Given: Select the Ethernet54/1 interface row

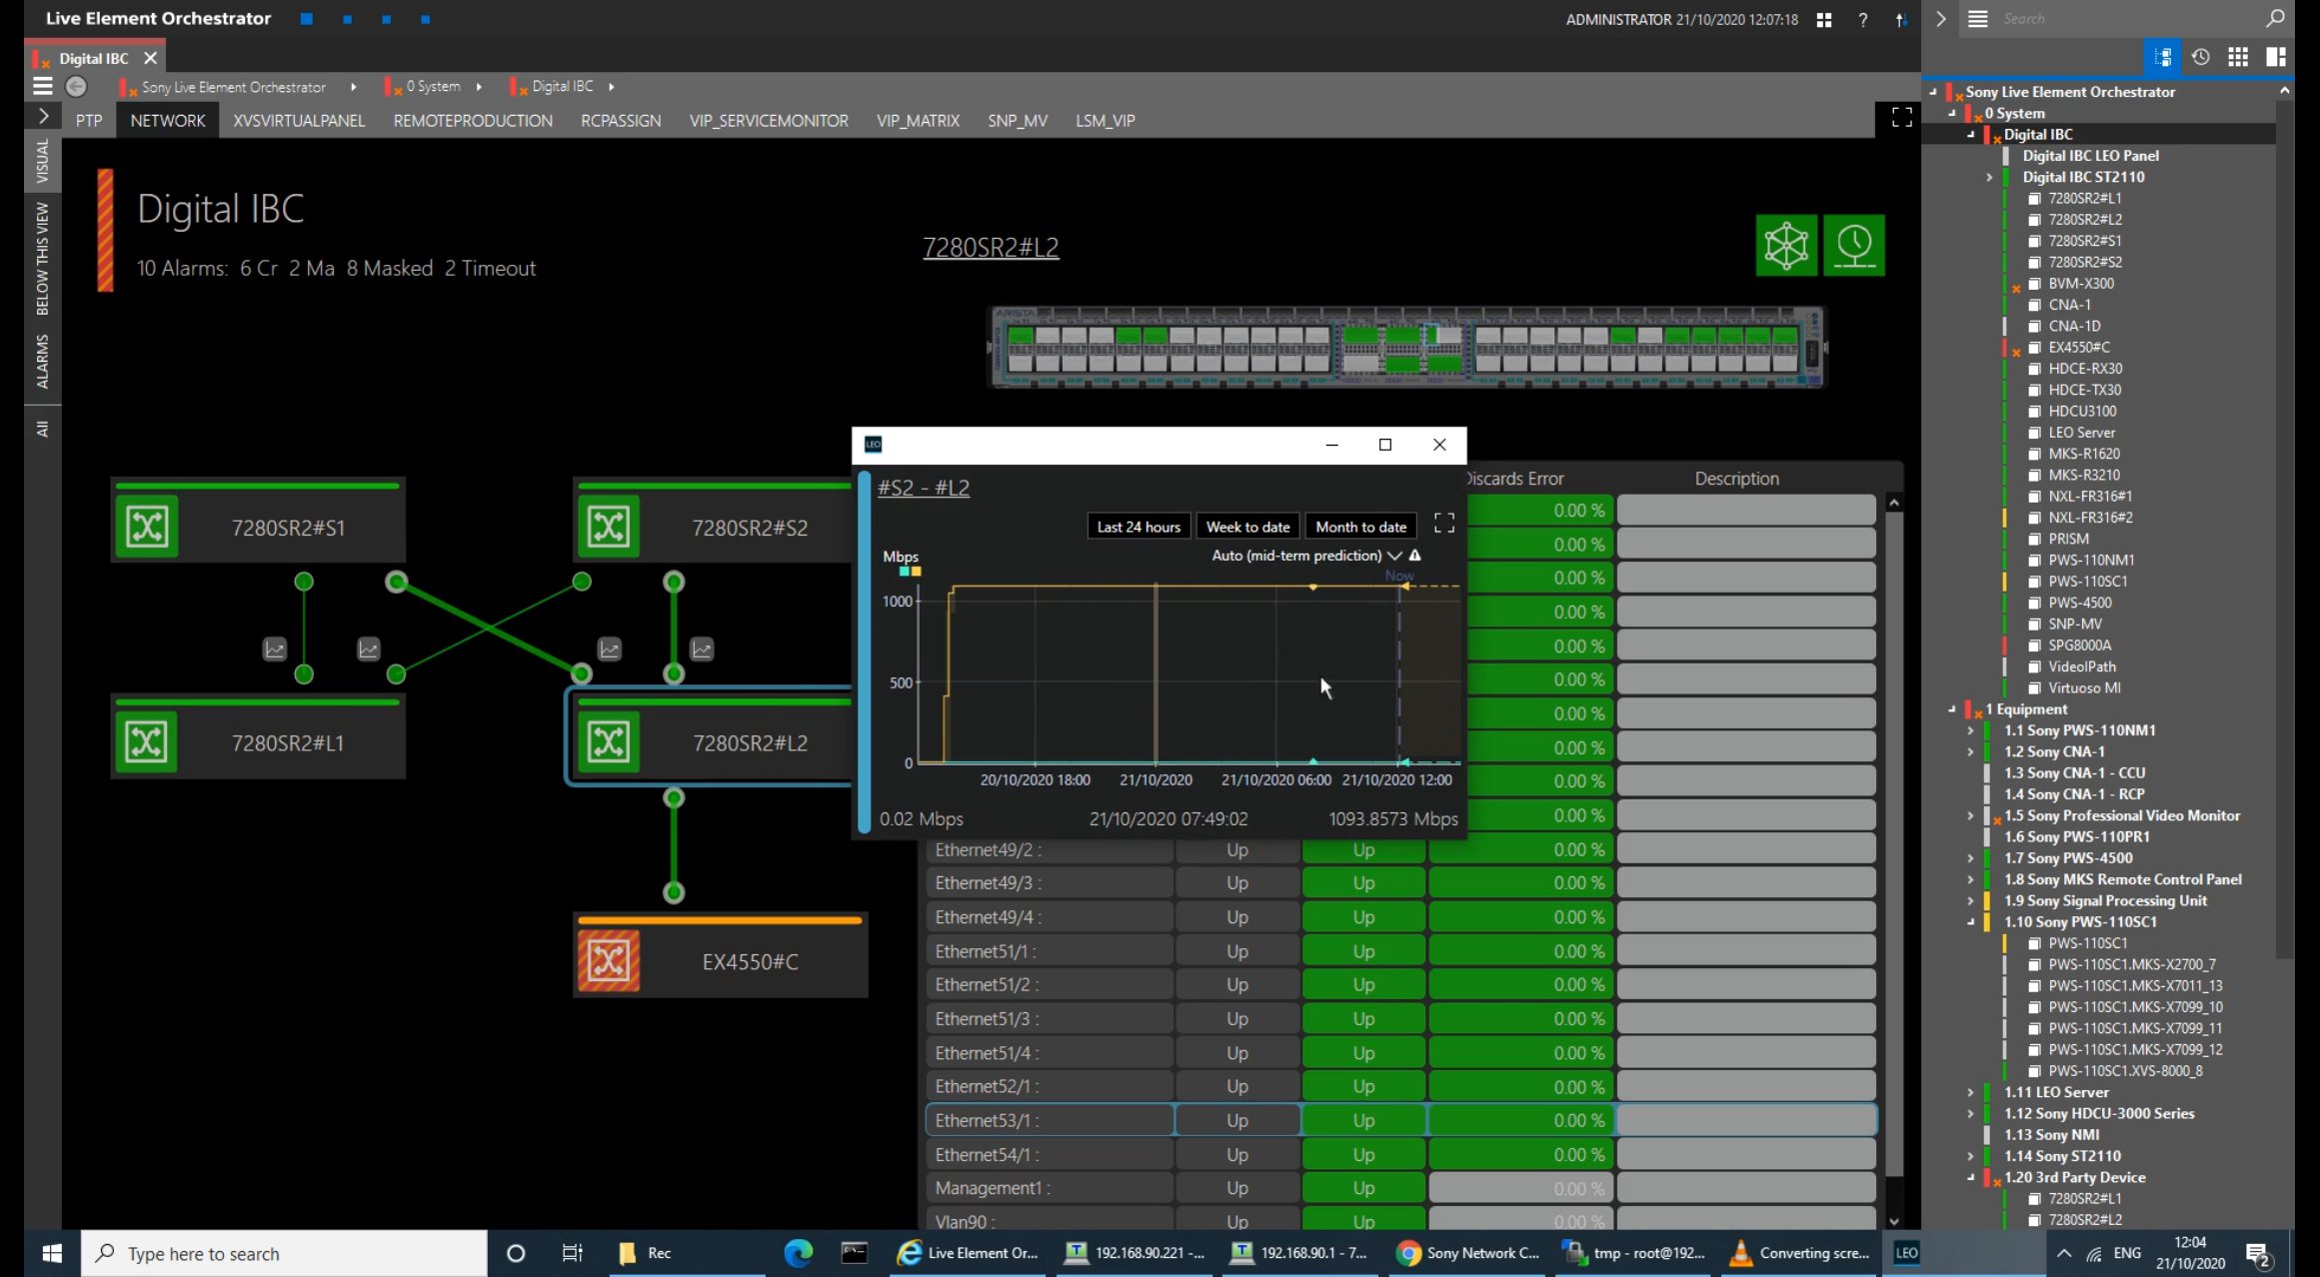Looking at the screenshot, I should [x=1401, y=1154].
